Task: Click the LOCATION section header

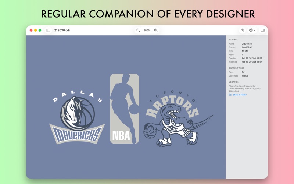Action: pyautogui.click(x=234, y=82)
